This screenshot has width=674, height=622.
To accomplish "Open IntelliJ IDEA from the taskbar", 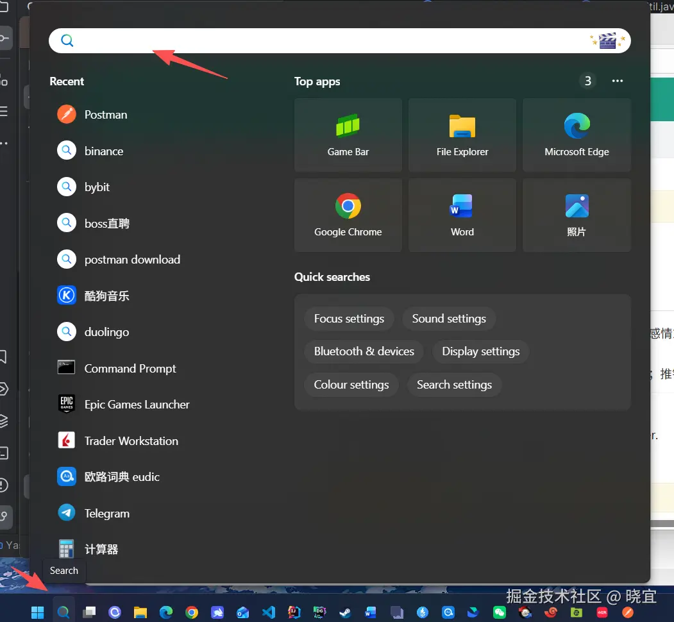I will [294, 612].
